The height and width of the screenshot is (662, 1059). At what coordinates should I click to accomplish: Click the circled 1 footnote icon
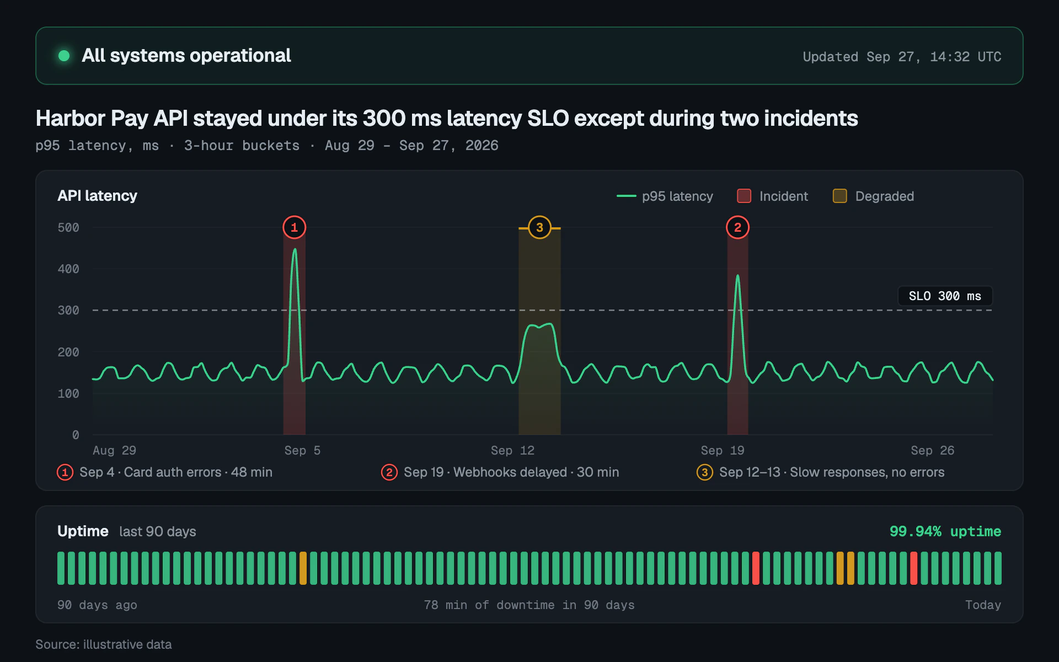click(65, 472)
